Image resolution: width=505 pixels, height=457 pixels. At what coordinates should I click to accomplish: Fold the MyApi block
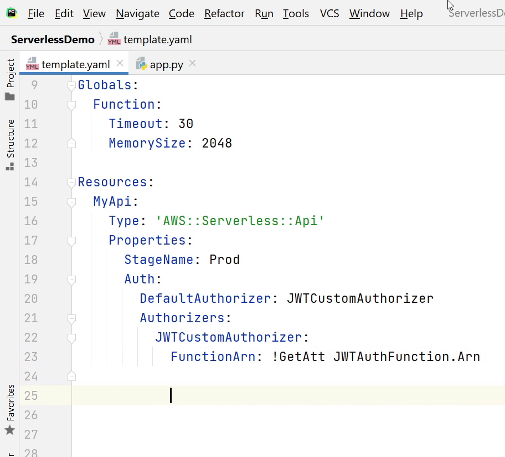[71, 202]
